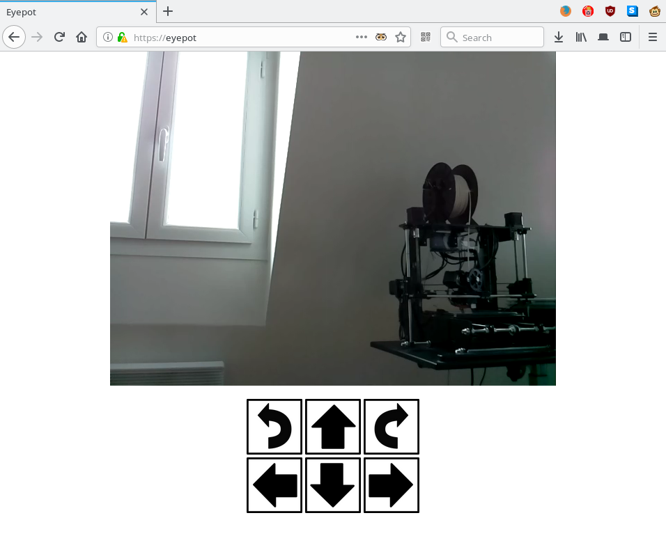This screenshot has height=543, width=666.
Task: Click the forward up-arrow control
Action: pyautogui.click(x=333, y=426)
